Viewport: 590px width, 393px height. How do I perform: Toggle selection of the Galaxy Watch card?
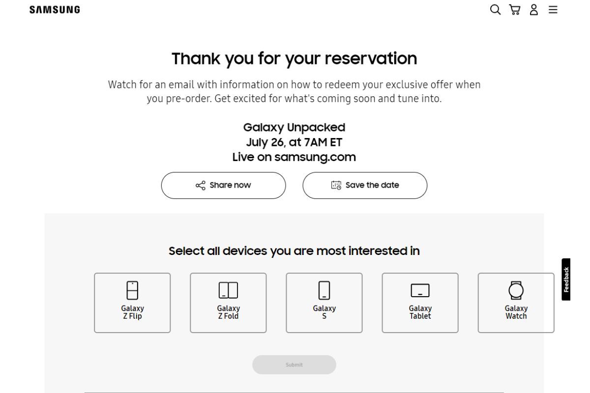pos(515,303)
